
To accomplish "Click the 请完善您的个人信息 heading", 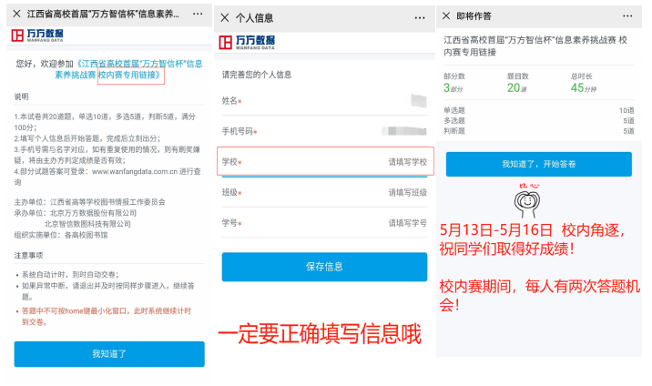I will (257, 75).
